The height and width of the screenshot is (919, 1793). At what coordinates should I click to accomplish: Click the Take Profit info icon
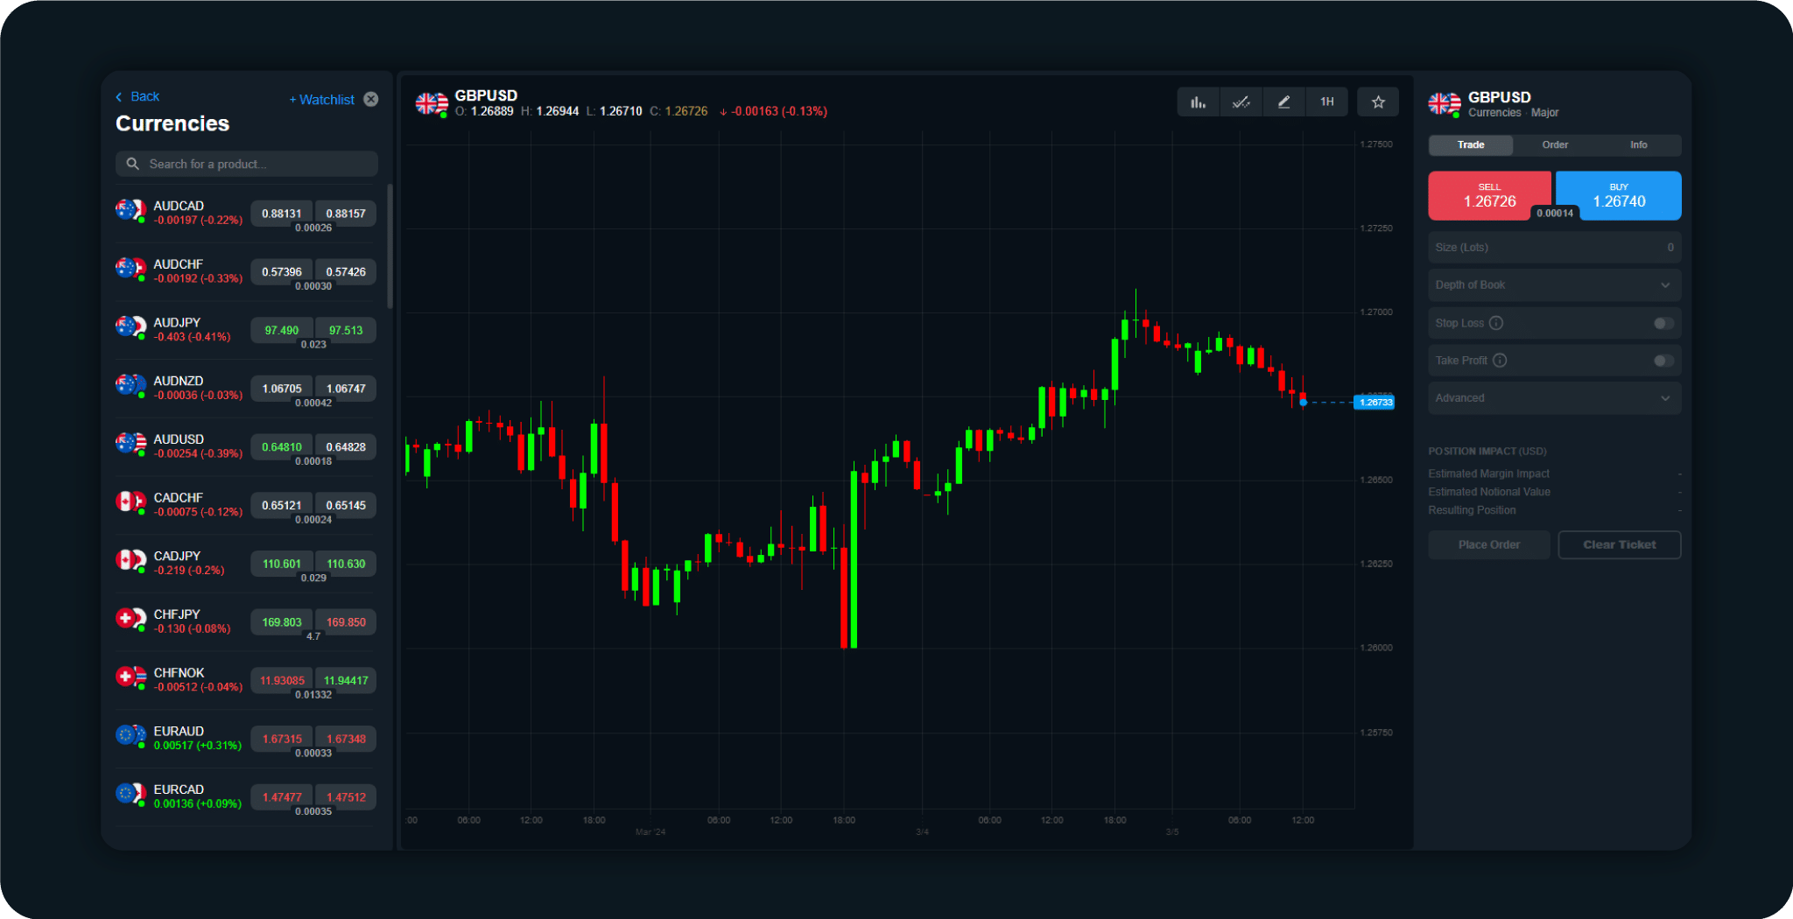point(1500,361)
